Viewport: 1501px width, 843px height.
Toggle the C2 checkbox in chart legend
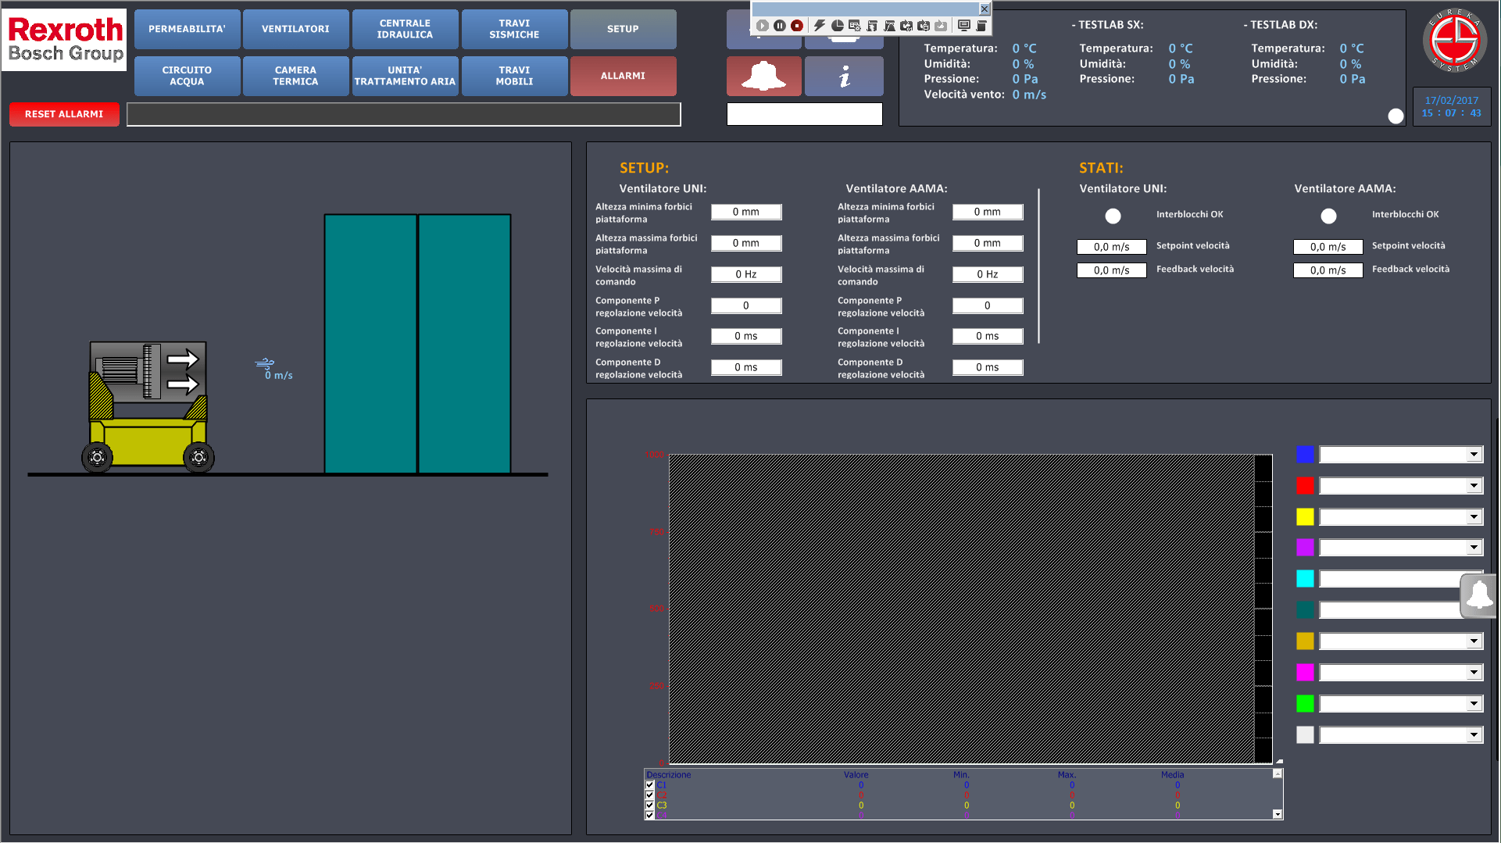pyautogui.click(x=649, y=795)
